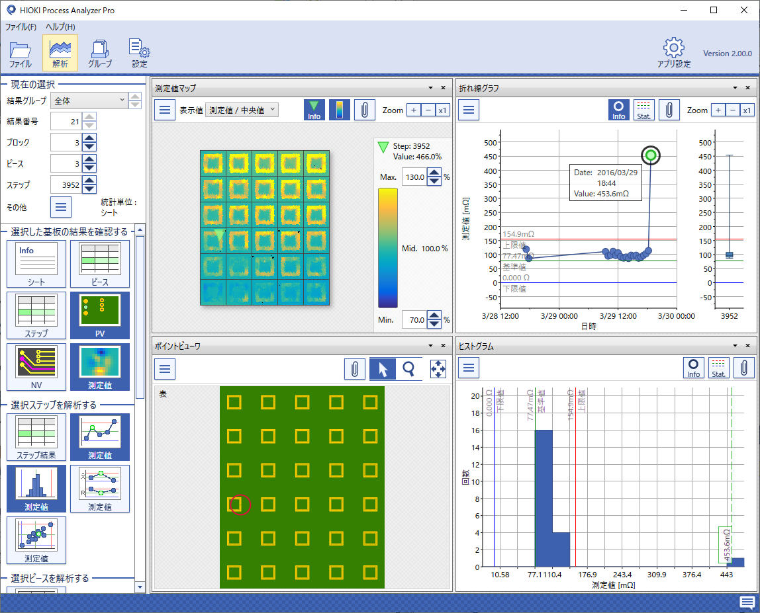Expand the 結果グループ dropdown showing 全体

click(x=89, y=101)
